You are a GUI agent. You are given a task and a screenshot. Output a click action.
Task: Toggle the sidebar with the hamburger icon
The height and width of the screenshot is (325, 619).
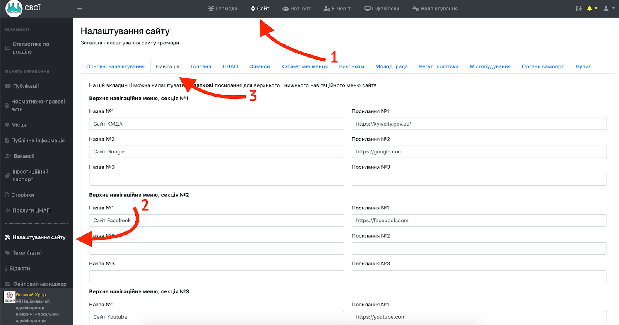pos(79,9)
